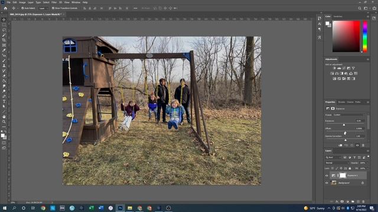Click the Exposure slider handle

point(344,125)
